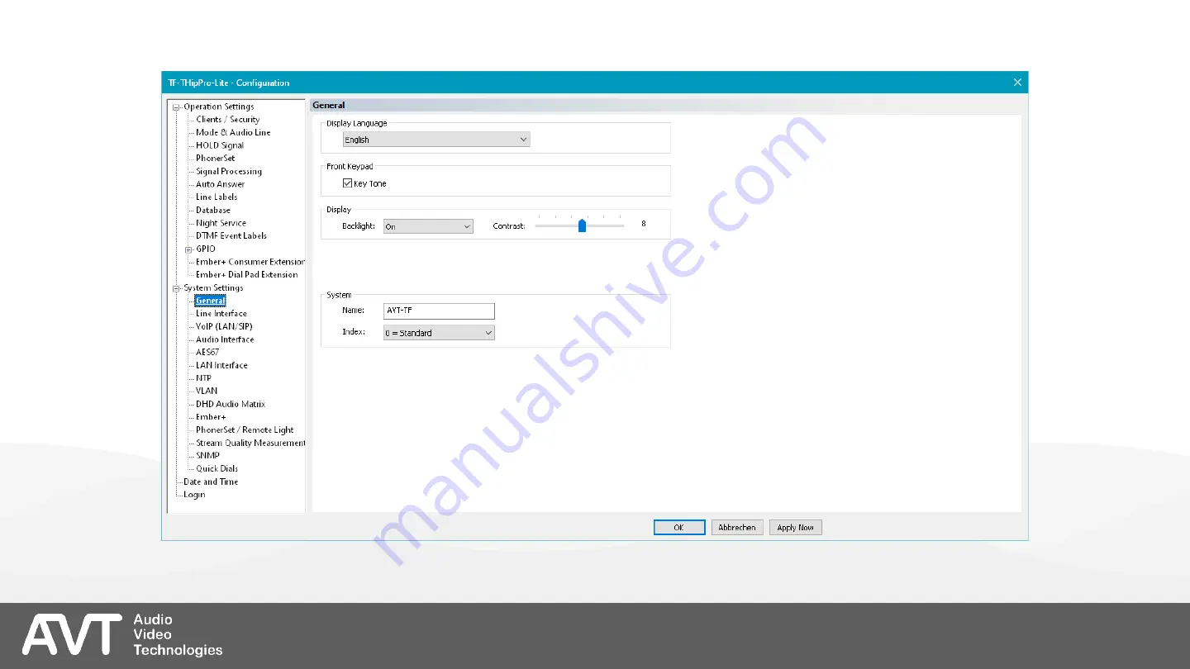Open Signal Processing settings

(x=229, y=171)
